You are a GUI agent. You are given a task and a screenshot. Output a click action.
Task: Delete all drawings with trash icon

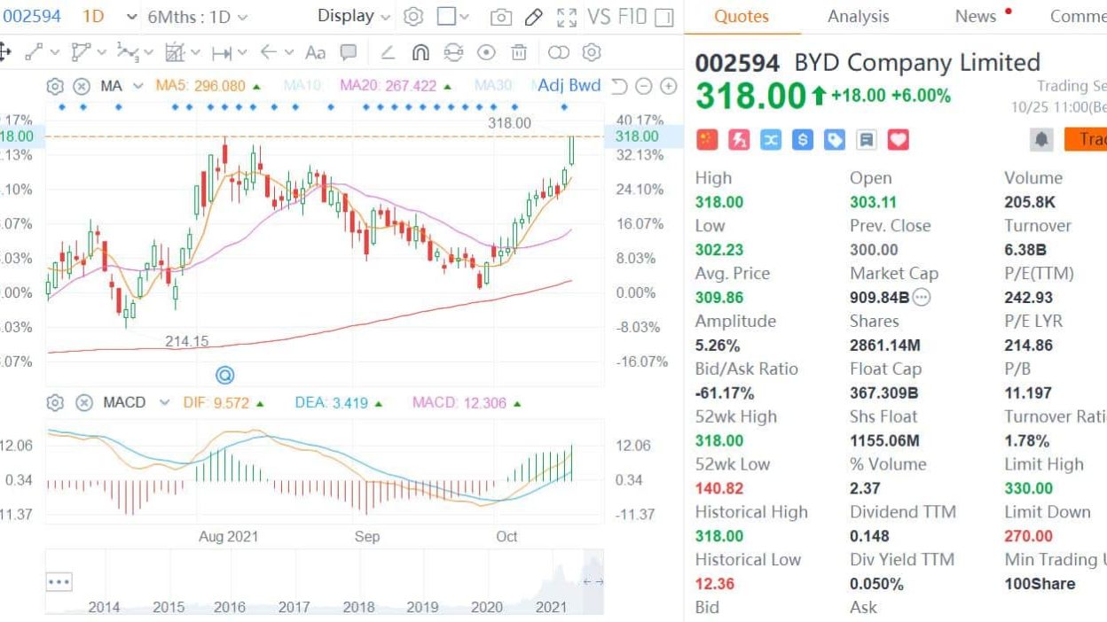point(519,53)
